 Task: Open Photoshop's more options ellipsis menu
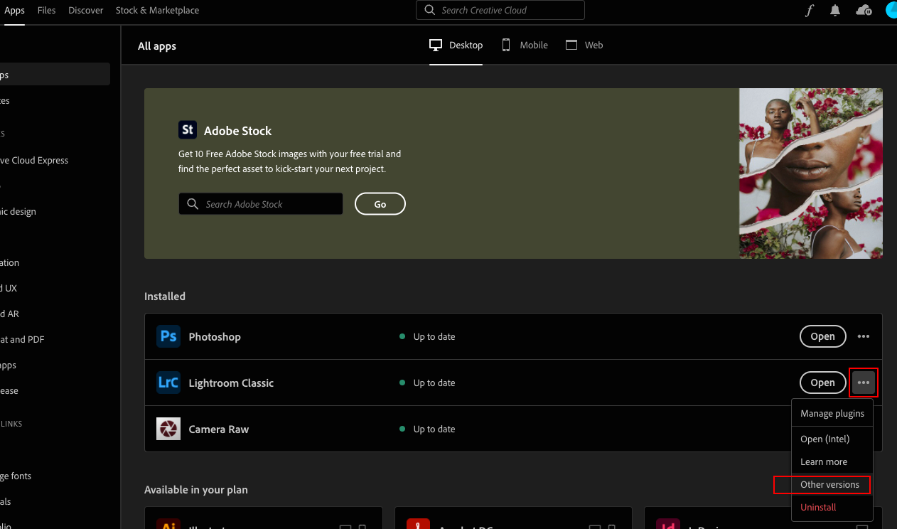[x=864, y=336]
